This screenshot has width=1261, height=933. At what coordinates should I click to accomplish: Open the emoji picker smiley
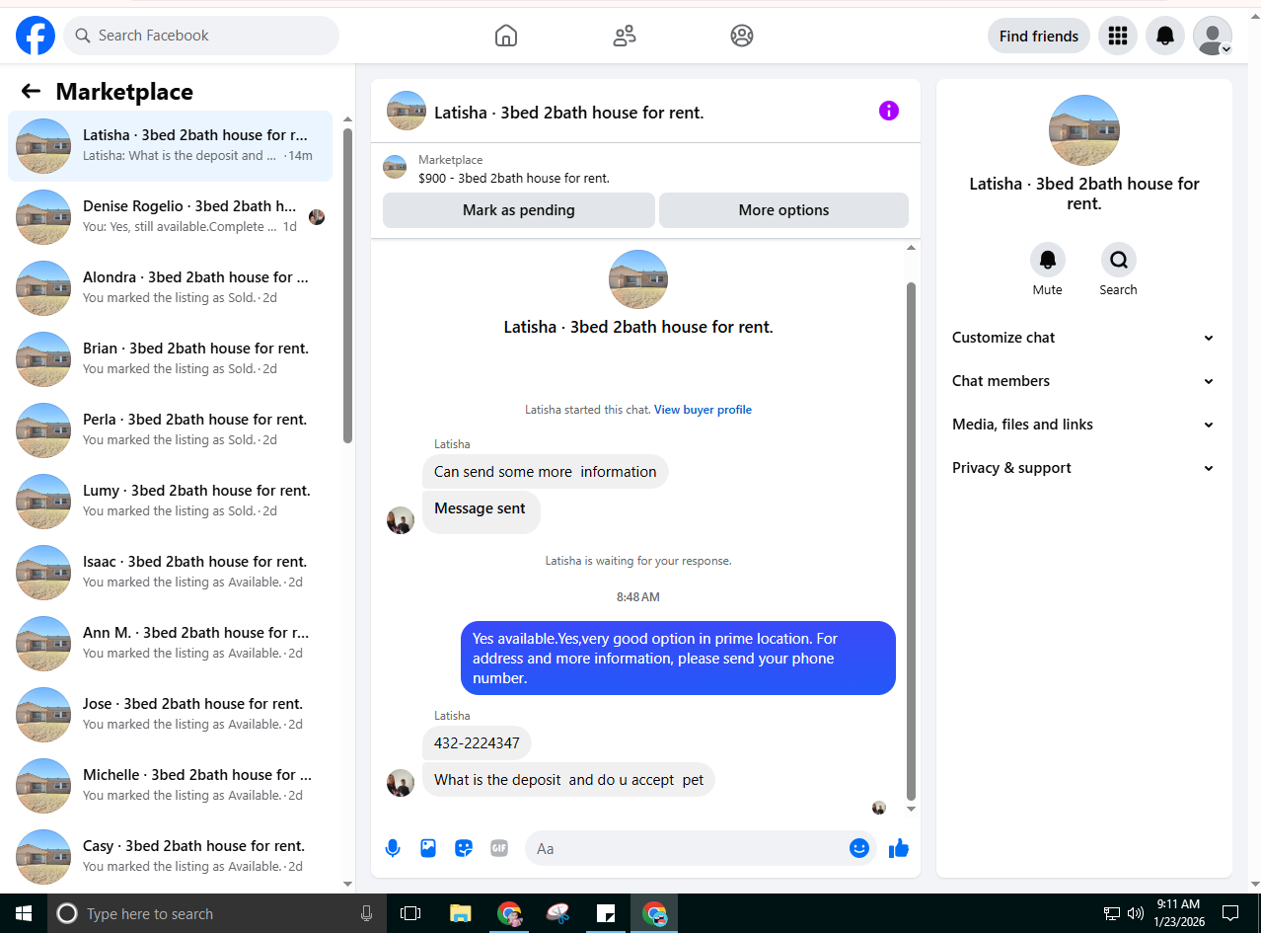pyautogui.click(x=859, y=848)
